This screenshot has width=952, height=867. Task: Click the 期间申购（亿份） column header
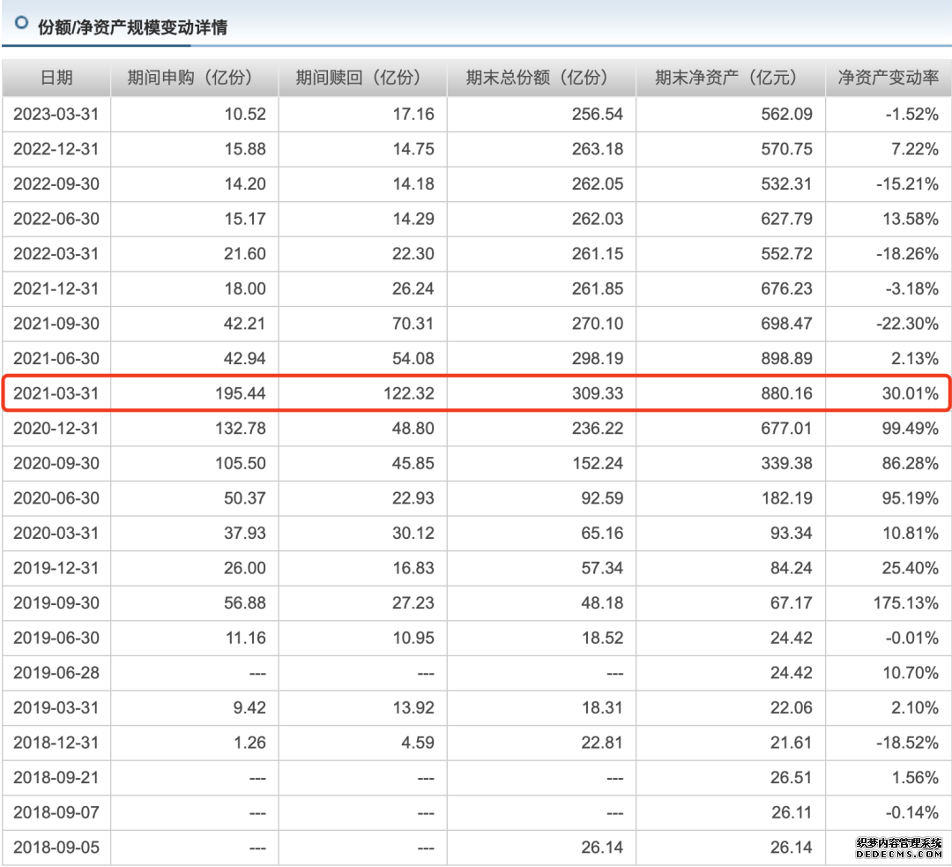194,78
